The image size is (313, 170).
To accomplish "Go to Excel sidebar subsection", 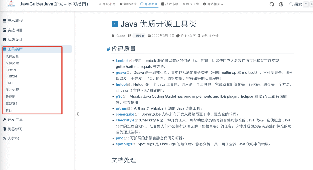I will click(x=12, y=70).
